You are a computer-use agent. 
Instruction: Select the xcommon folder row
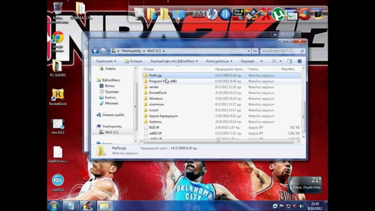pyautogui.click(x=221, y=104)
